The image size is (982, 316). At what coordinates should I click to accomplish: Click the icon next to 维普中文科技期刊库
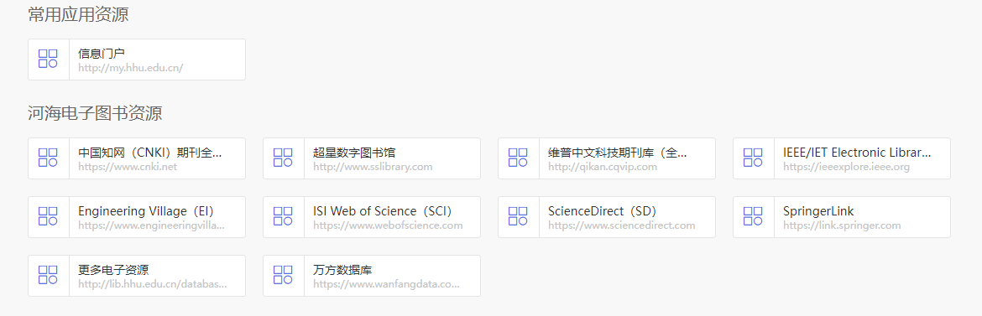click(518, 158)
